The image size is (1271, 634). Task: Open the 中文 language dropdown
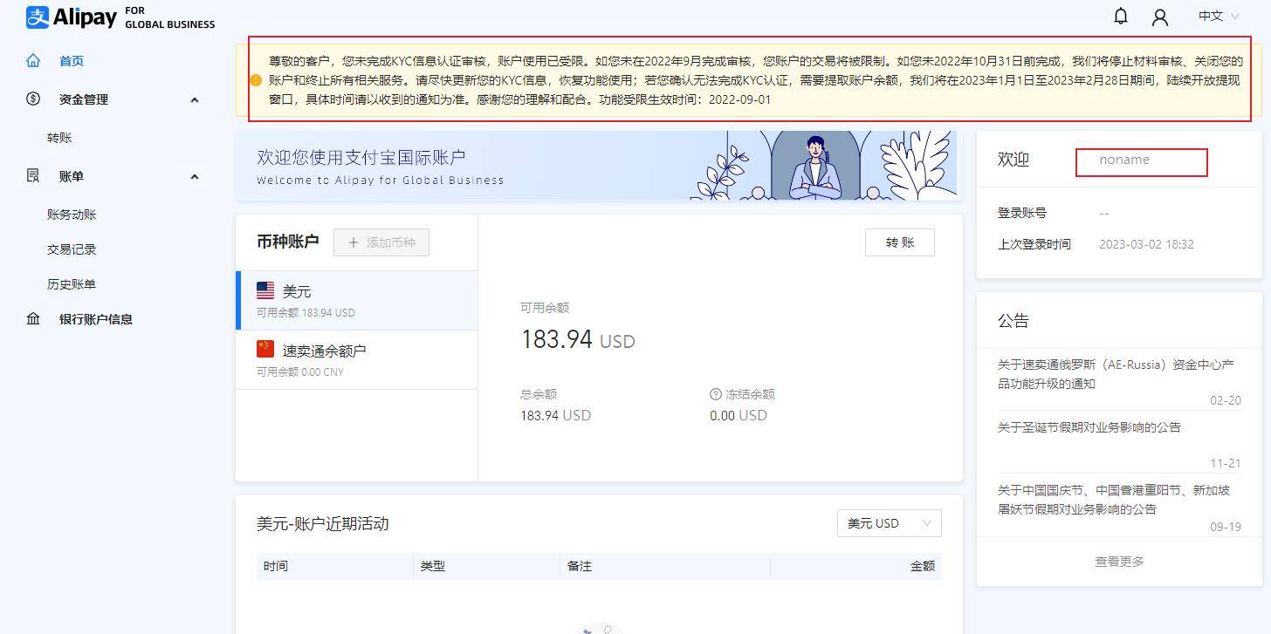[1219, 16]
